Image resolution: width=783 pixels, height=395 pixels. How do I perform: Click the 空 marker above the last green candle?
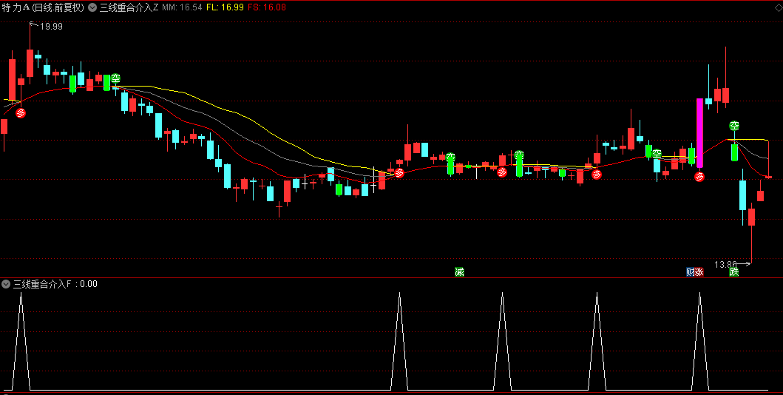tap(734, 126)
